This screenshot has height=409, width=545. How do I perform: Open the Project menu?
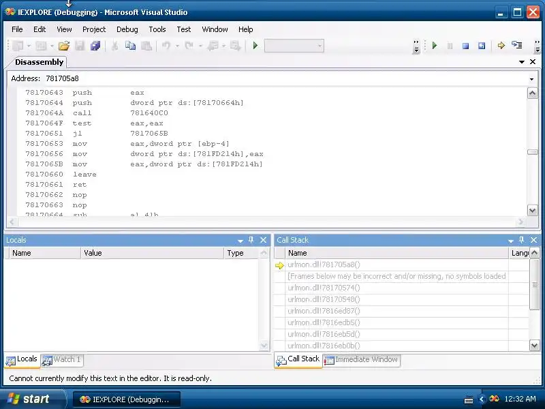(94, 29)
